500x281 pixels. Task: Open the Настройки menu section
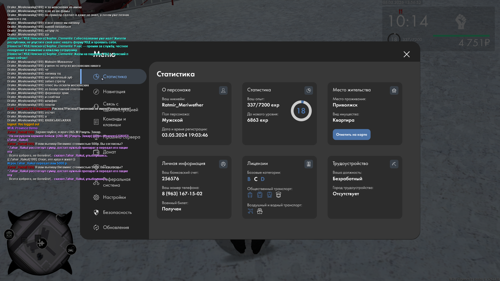pyautogui.click(x=114, y=197)
